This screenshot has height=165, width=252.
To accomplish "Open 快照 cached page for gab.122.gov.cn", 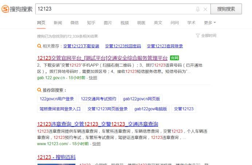I will (x=93, y=78).
